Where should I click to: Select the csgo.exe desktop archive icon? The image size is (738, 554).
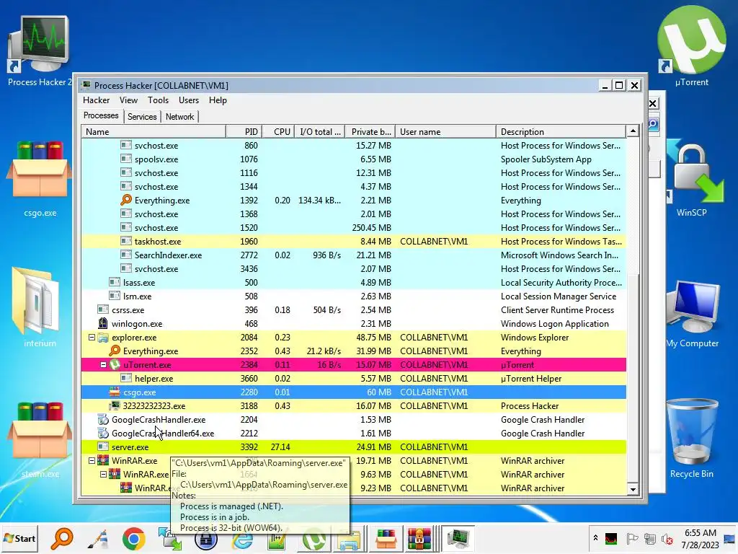point(40,179)
